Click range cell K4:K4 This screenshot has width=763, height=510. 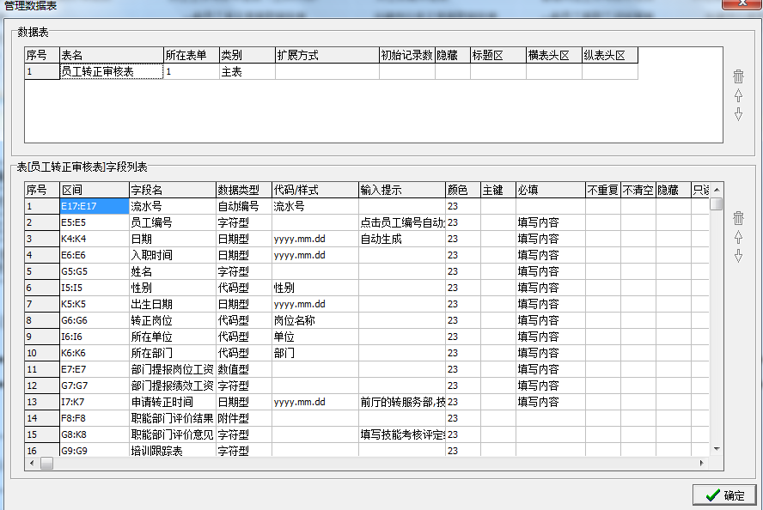pyautogui.click(x=95, y=239)
